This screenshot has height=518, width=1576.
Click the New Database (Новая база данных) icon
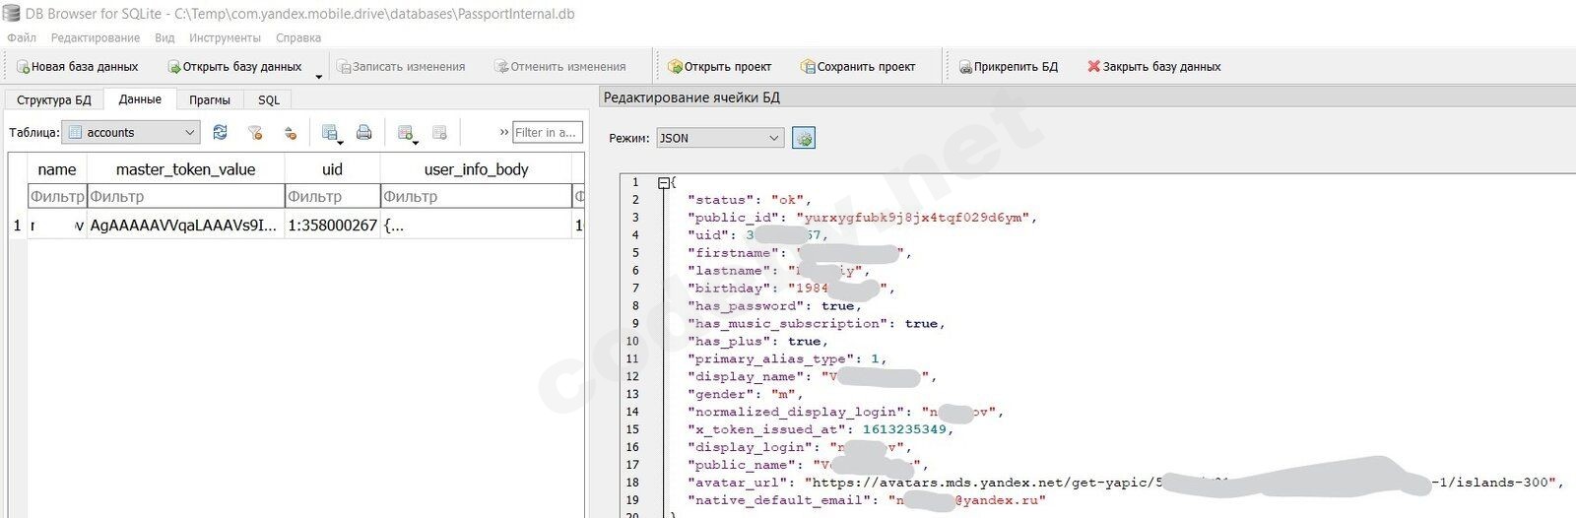pyautogui.click(x=24, y=67)
